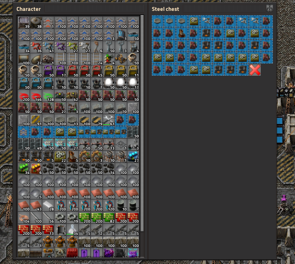The width and height of the screenshot is (295, 264).
Task: Select the green wire stack of 128
Action: coord(48,94)
